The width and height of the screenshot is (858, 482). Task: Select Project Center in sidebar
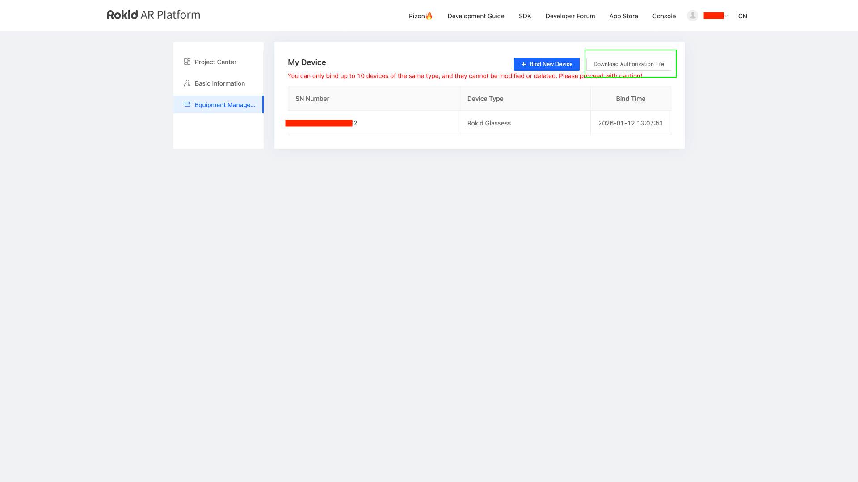(215, 62)
